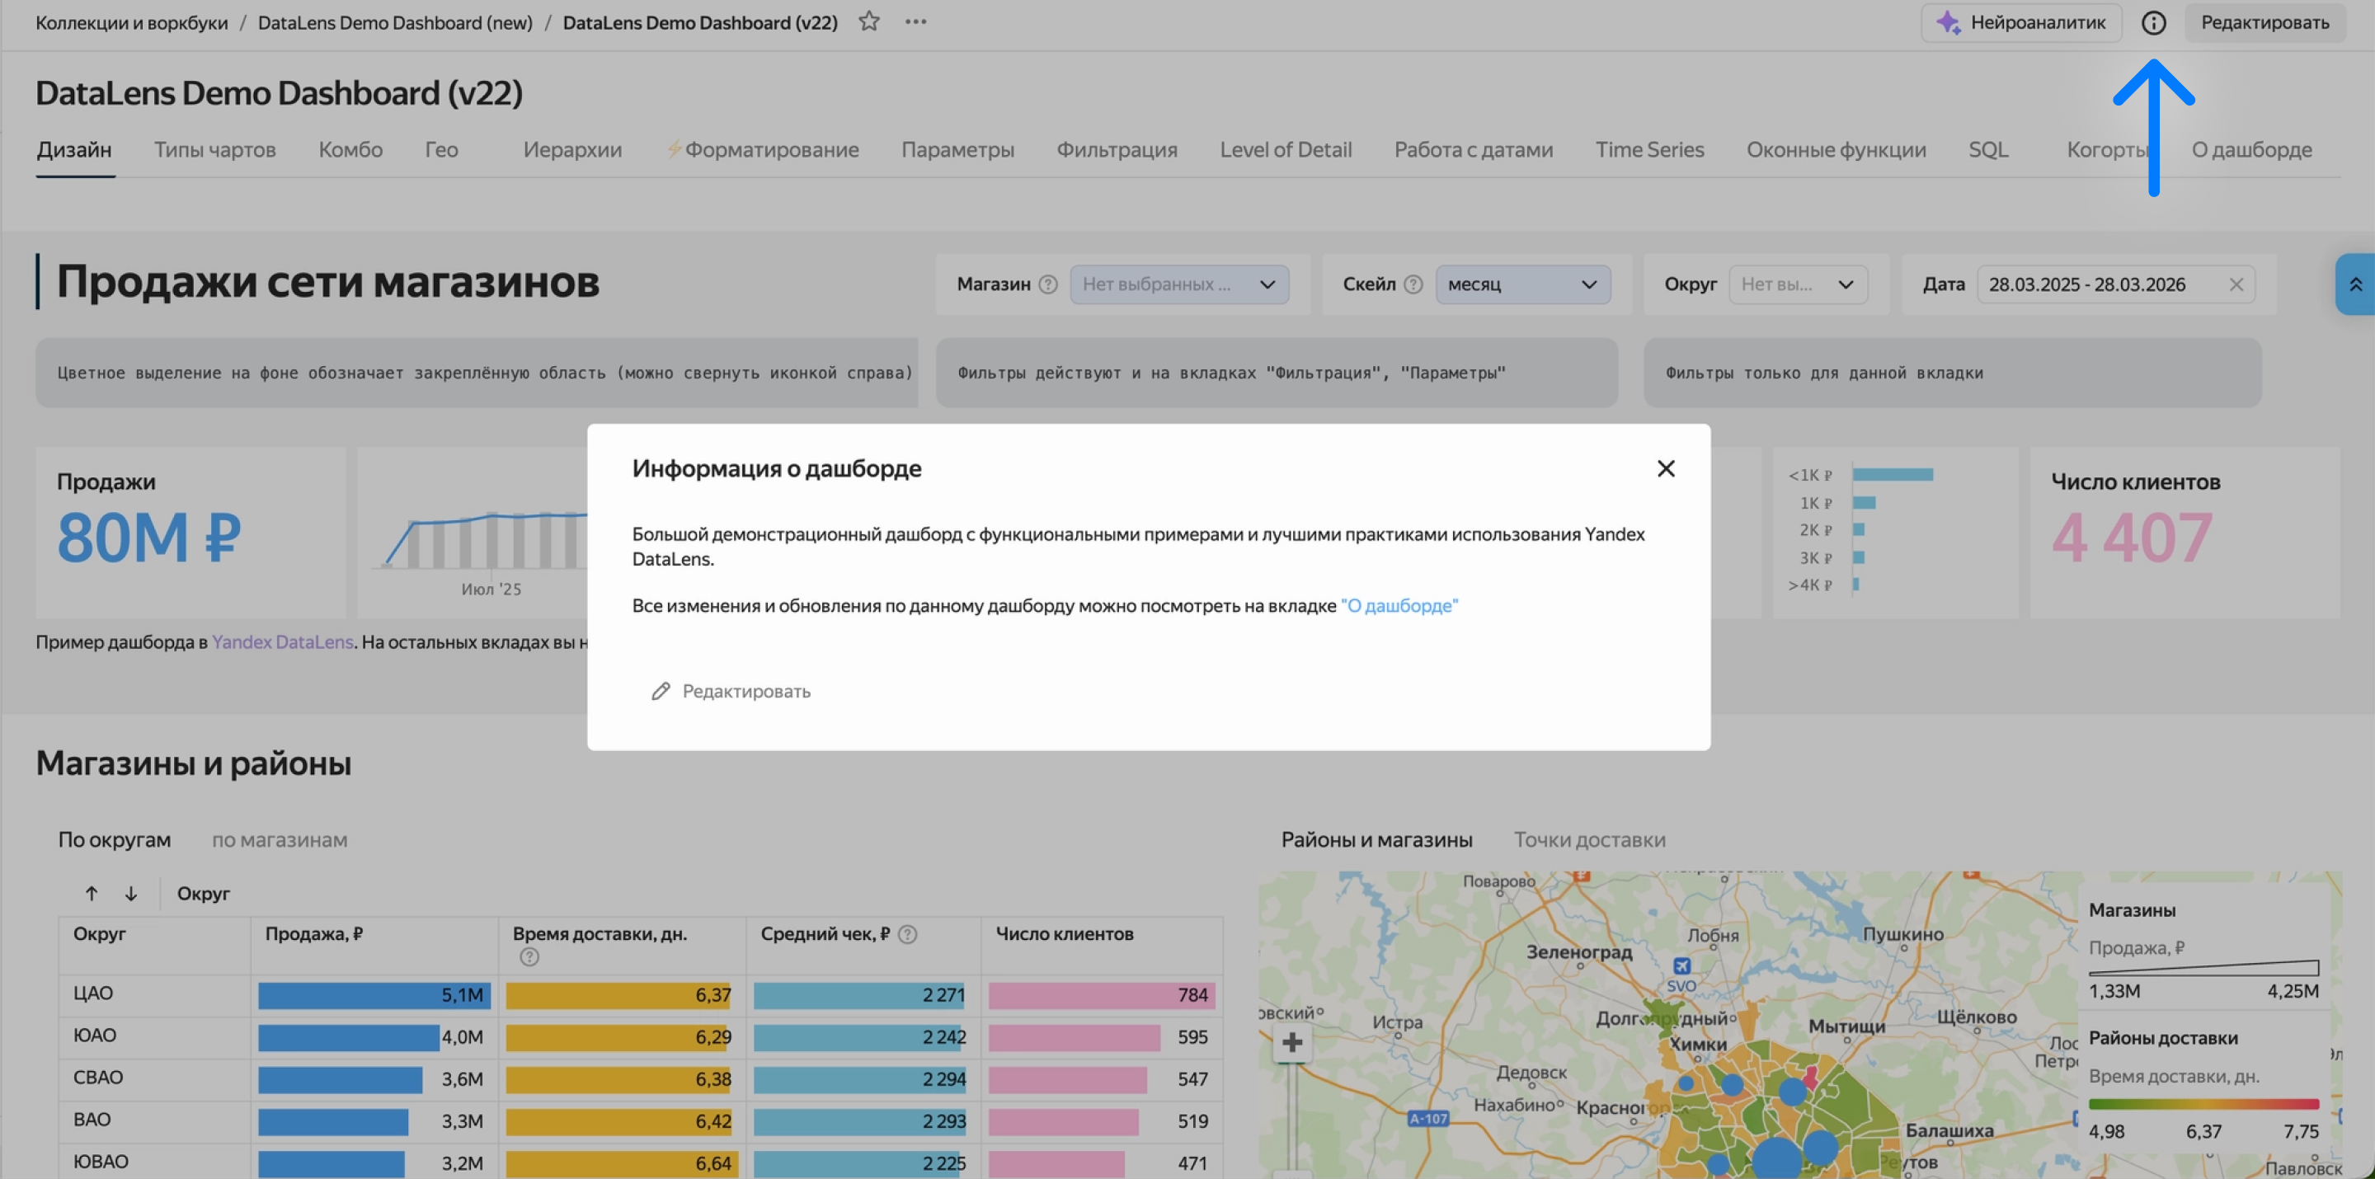Click the help icon next to Скейл

coord(1413,284)
